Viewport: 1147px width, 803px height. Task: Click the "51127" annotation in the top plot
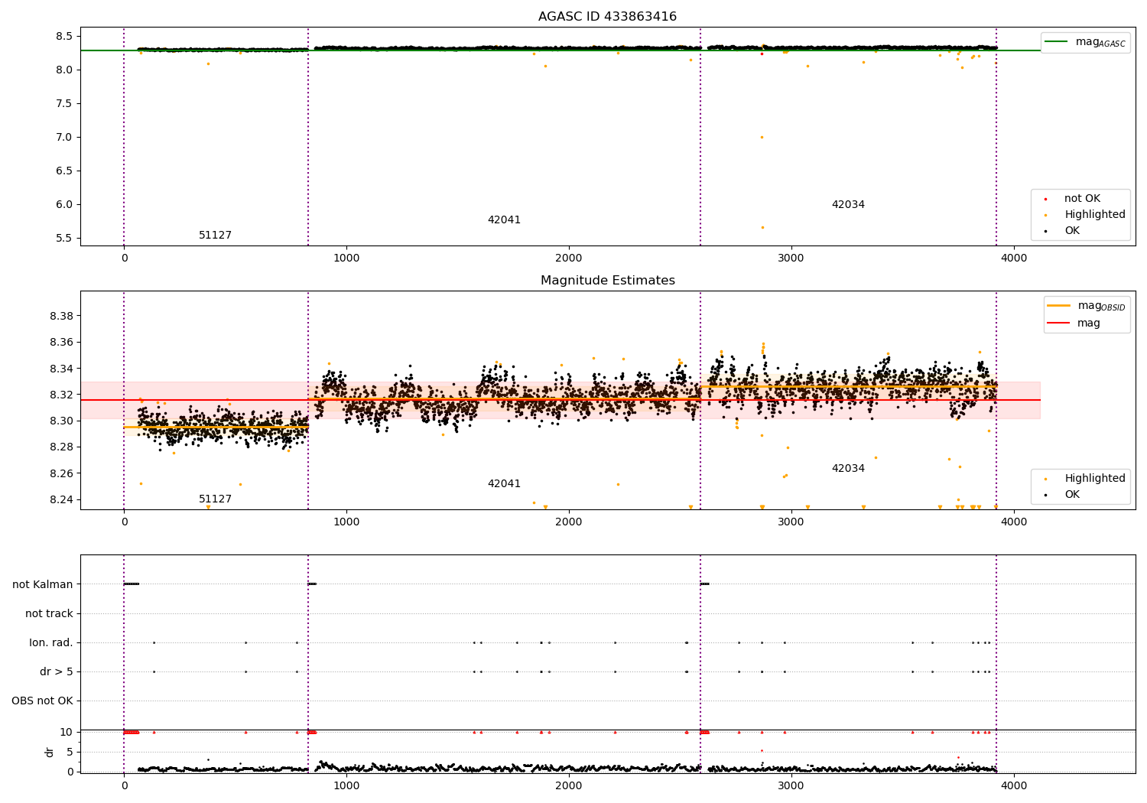coord(215,236)
